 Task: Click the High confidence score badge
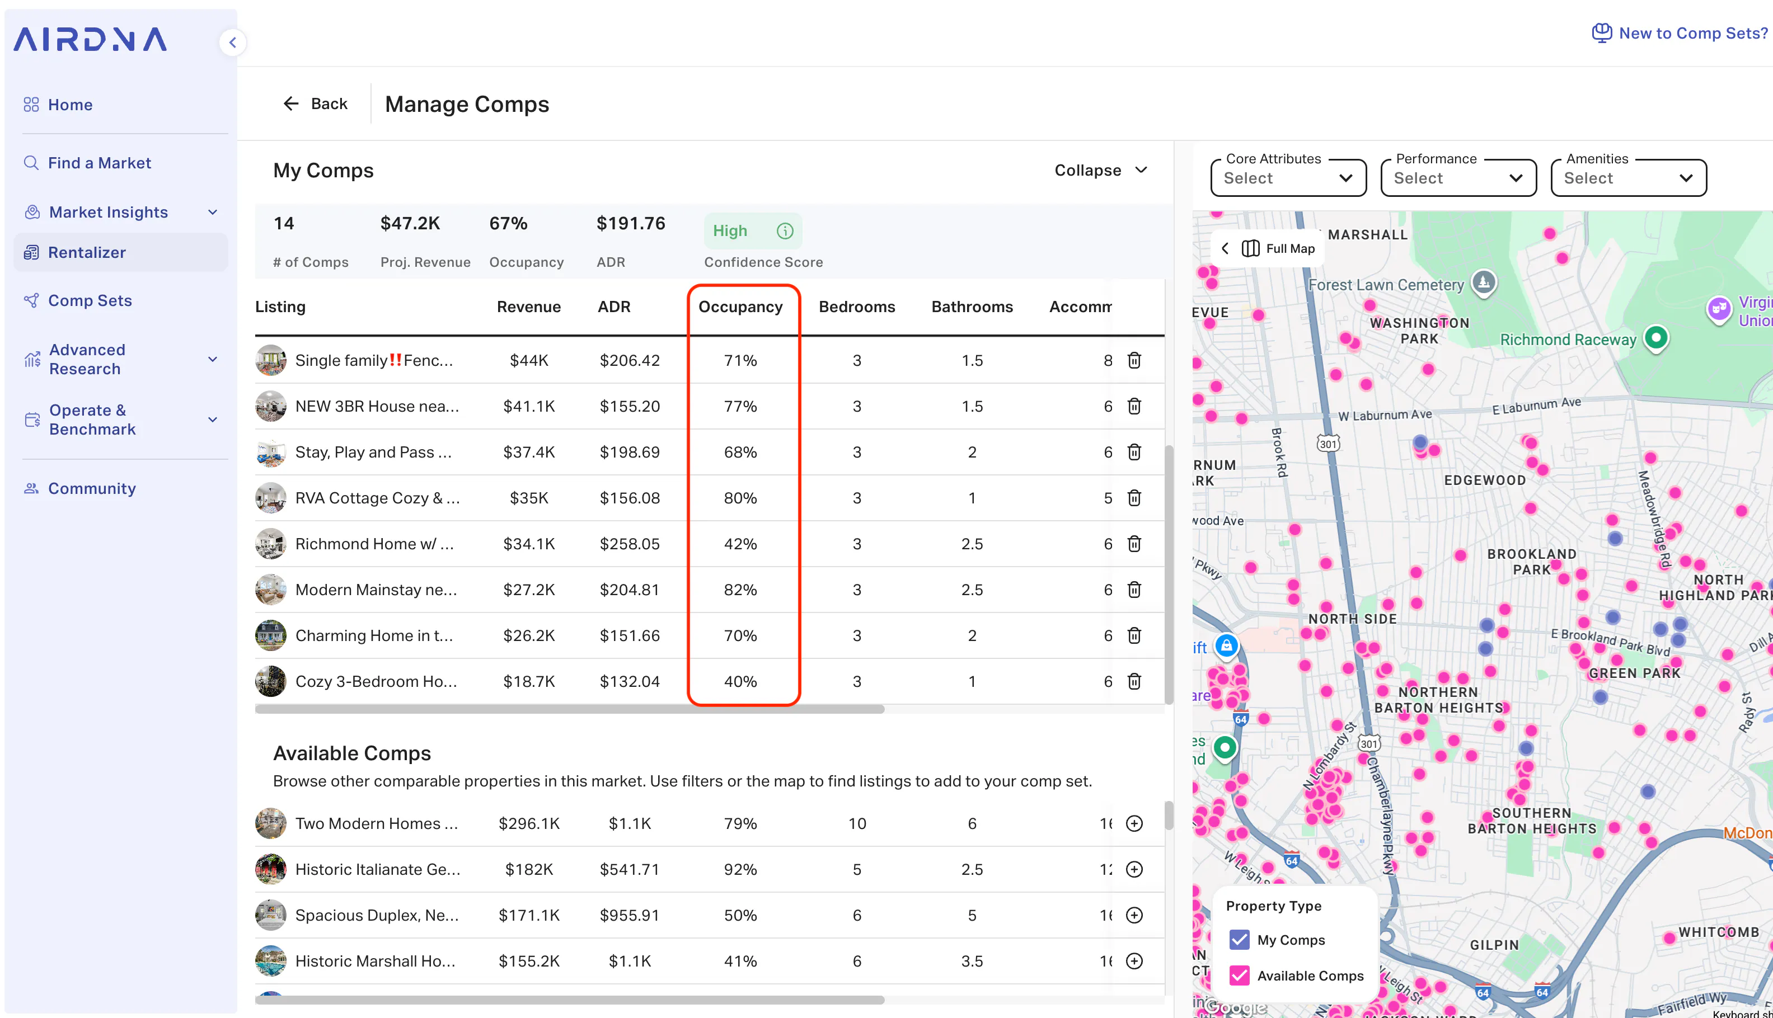pos(753,230)
